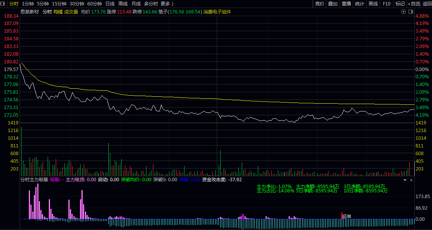Toggle the side panel icon near the top right
This screenshot has height=230, width=432.
(x=410, y=12)
